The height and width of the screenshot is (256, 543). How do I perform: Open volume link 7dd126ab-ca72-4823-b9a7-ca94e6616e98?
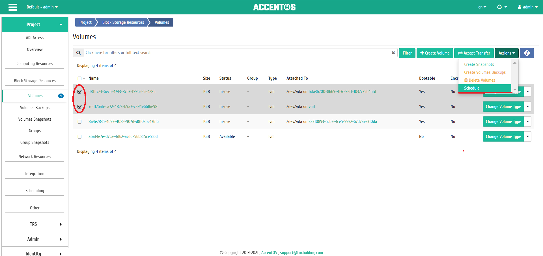pyautogui.click(x=123, y=107)
